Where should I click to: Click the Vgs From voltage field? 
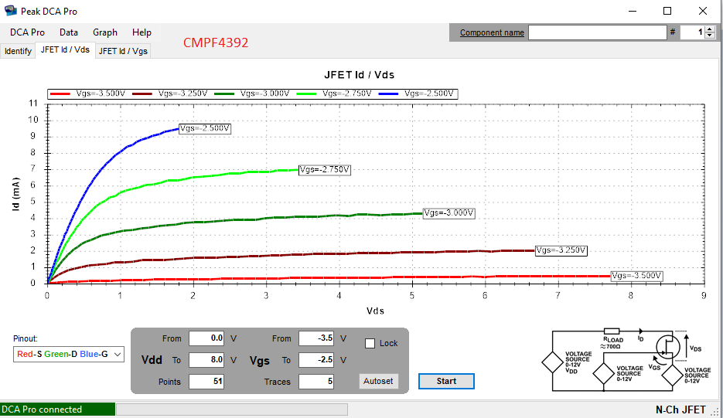click(x=316, y=338)
